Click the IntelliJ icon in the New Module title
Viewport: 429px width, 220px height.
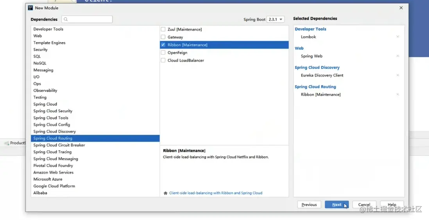pos(30,8)
